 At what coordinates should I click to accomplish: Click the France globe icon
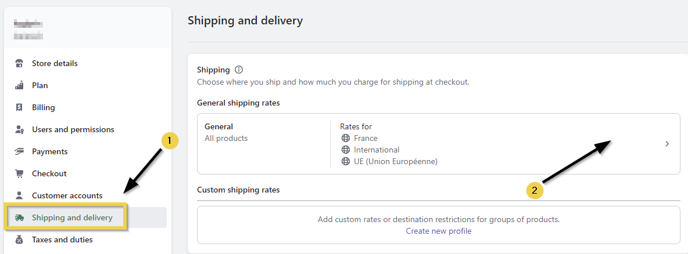point(346,138)
